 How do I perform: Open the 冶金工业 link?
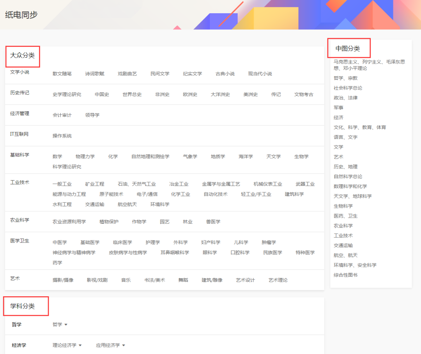click(179, 183)
